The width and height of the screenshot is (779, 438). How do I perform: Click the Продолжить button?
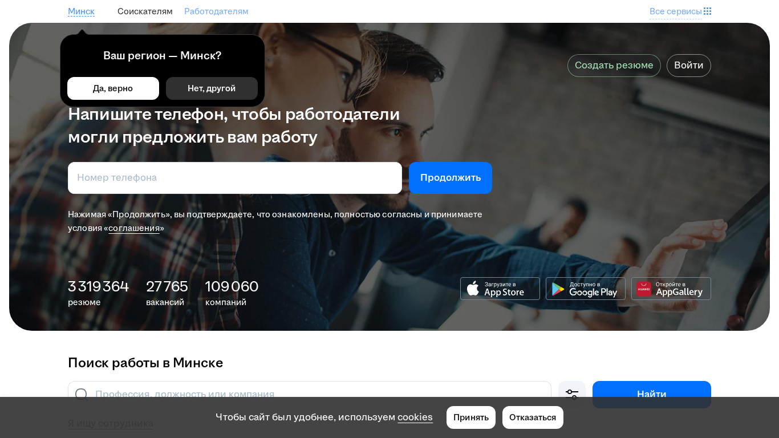pyautogui.click(x=451, y=178)
